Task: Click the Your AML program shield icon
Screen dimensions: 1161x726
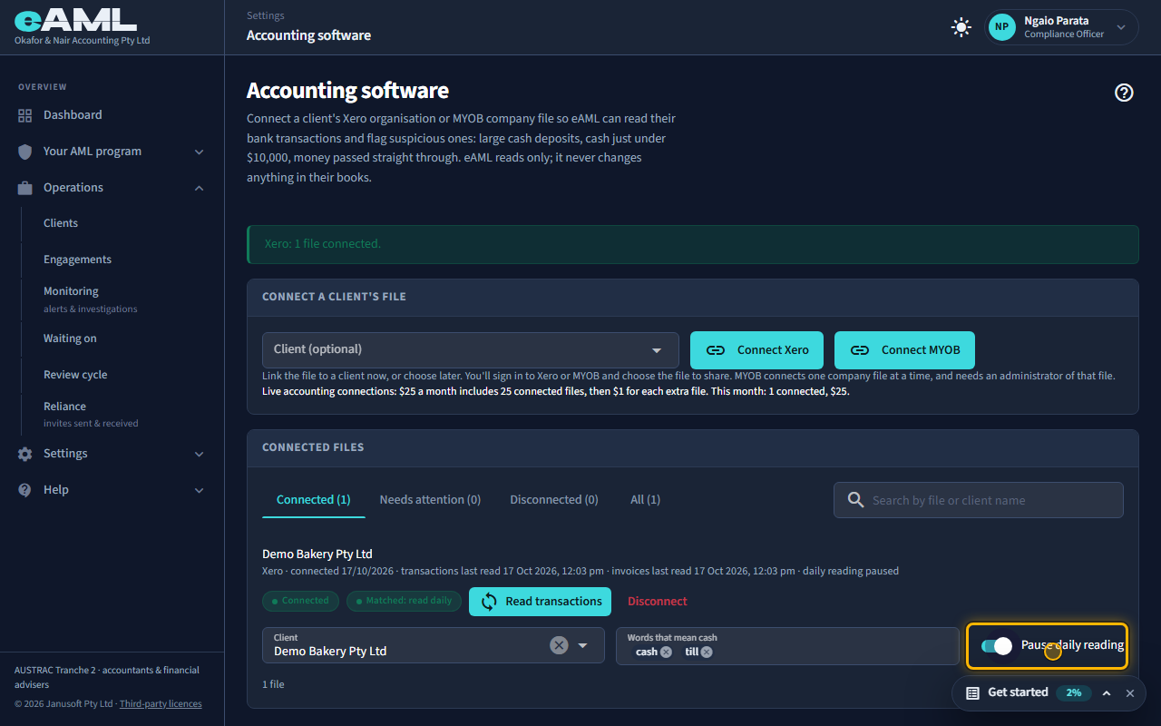Action: [25, 152]
